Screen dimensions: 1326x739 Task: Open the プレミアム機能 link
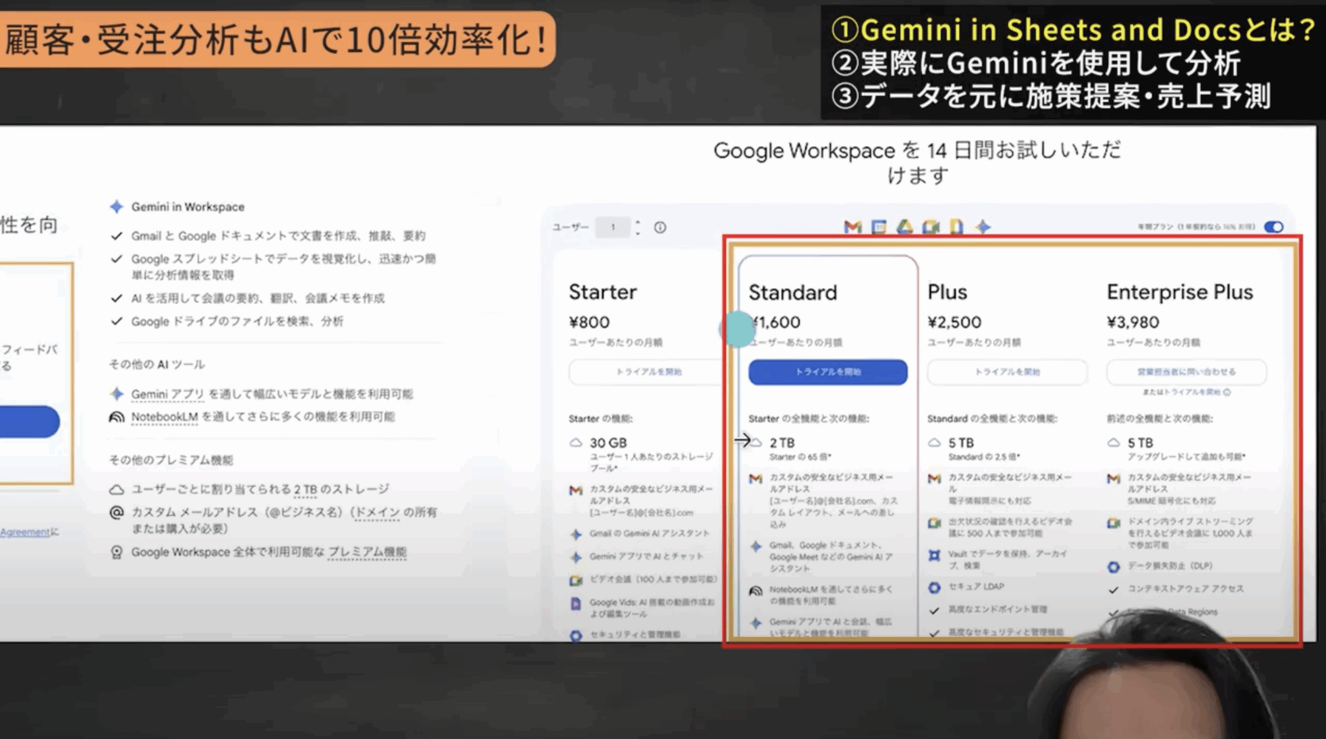367,552
